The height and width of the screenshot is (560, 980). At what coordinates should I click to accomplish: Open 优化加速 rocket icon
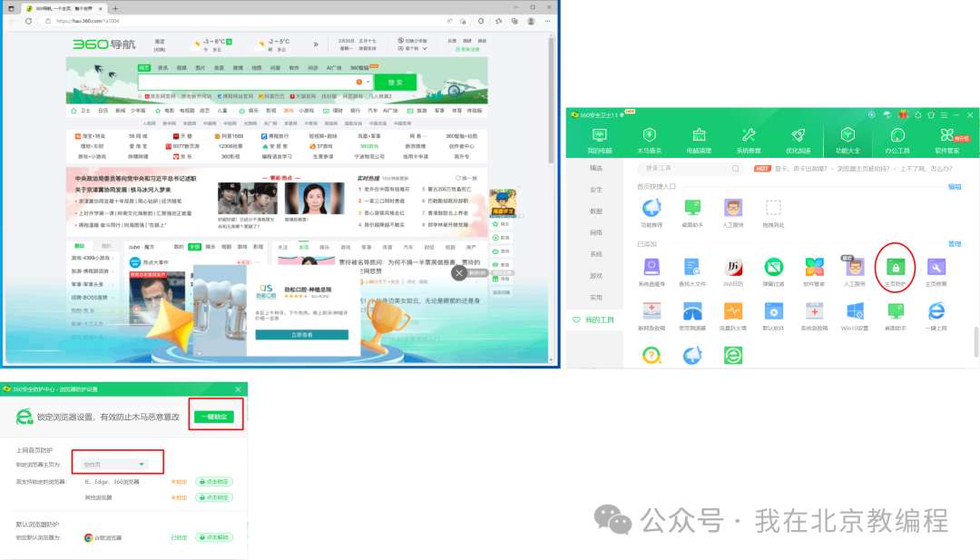click(799, 141)
